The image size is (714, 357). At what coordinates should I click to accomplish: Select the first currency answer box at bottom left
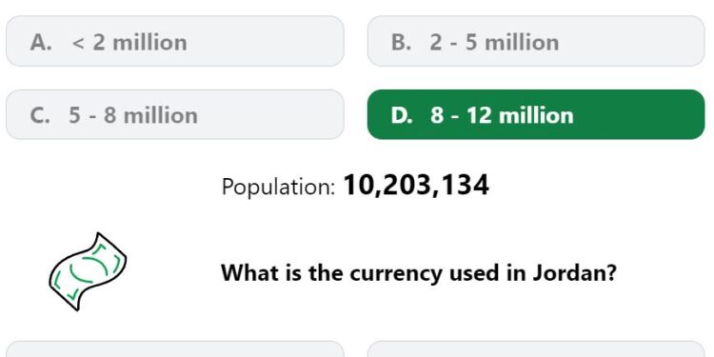point(175,348)
